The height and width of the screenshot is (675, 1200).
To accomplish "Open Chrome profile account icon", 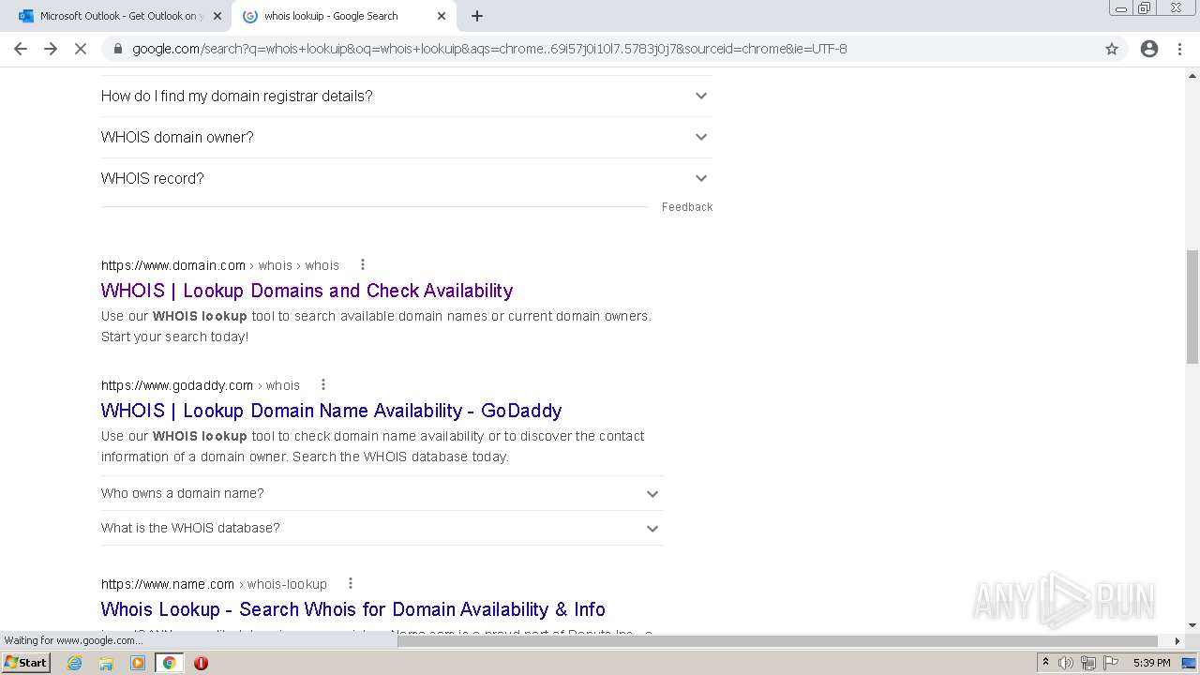I will pyautogui.click(x=1149, y=49).
